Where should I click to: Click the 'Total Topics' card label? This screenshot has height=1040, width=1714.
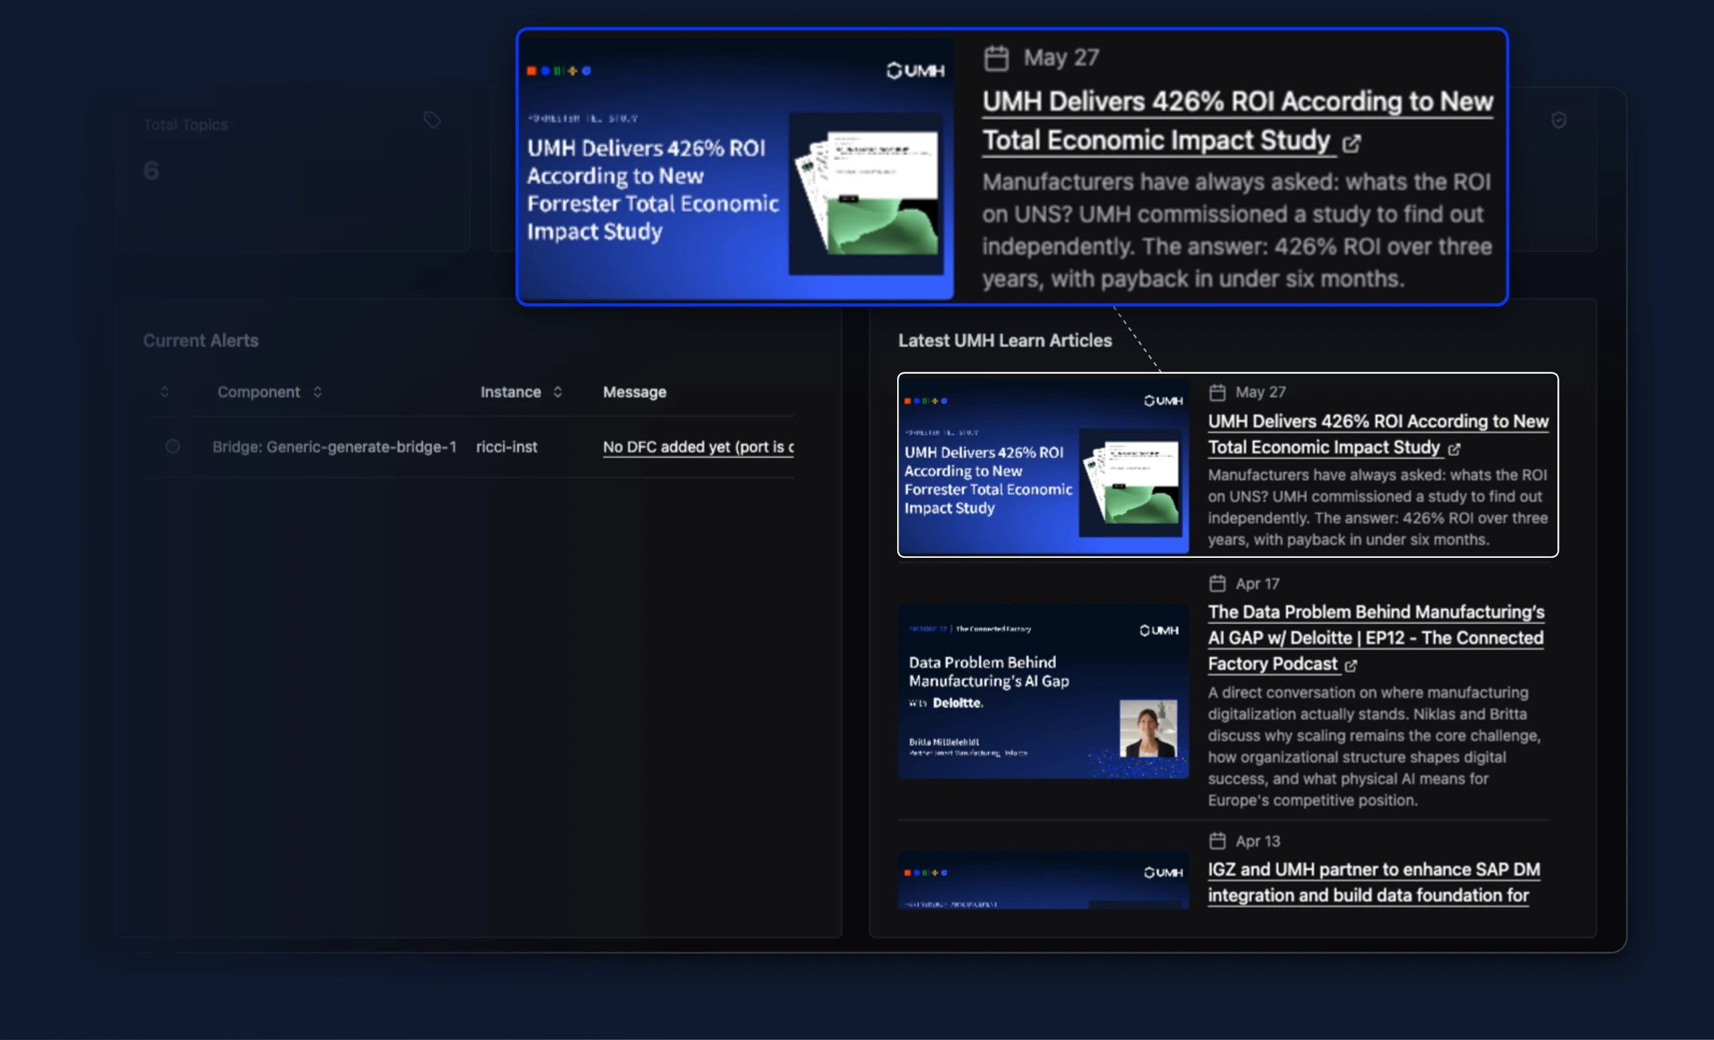(185, 125)
